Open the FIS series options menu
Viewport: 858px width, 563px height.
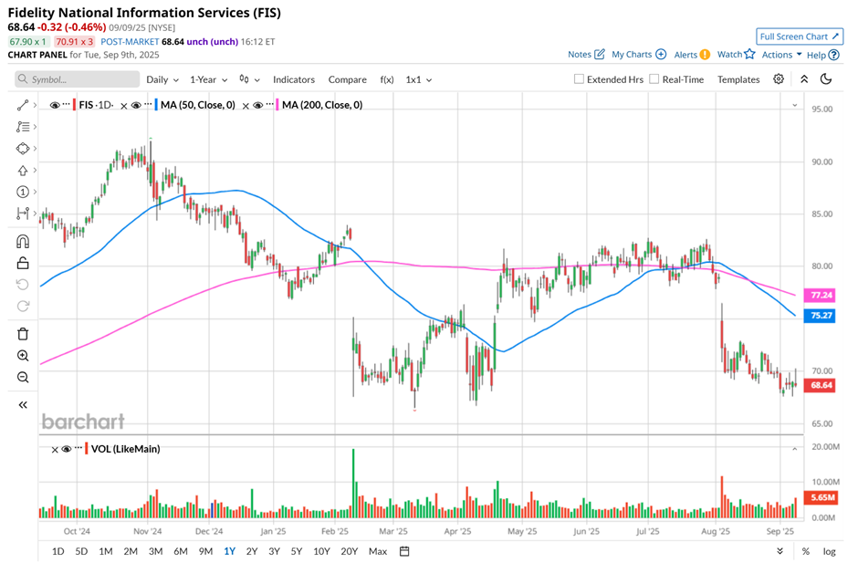(67, 104)
